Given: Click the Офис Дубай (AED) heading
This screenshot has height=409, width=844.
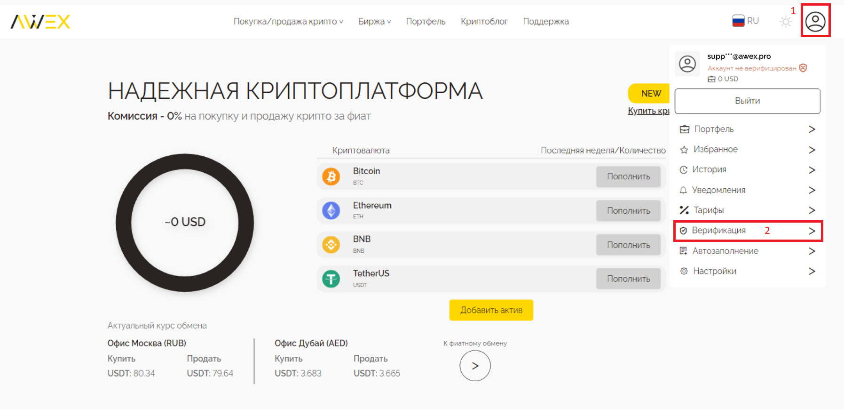Looking at the screenshot, I should coord(311,343).
